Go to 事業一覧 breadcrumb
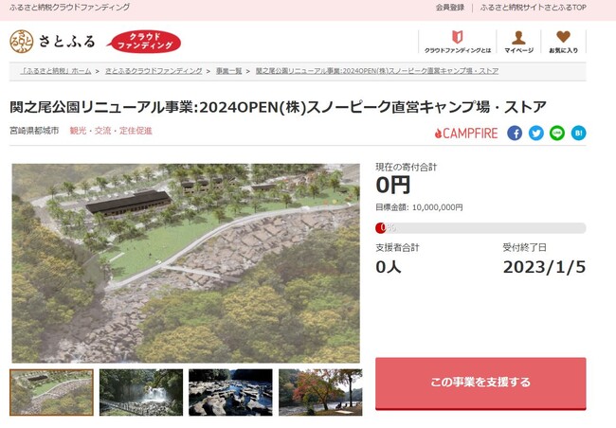 coord(228,71)
